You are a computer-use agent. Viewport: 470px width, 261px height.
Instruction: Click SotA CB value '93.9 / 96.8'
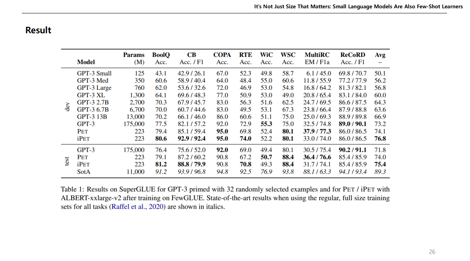[x=192, y=172]
